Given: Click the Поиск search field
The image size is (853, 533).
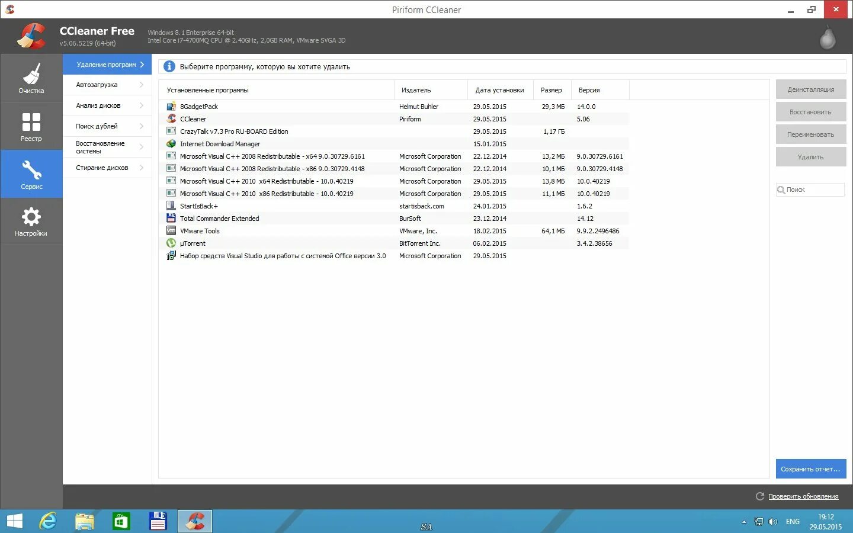Looking at the screenshot, I should pos(810,190).
